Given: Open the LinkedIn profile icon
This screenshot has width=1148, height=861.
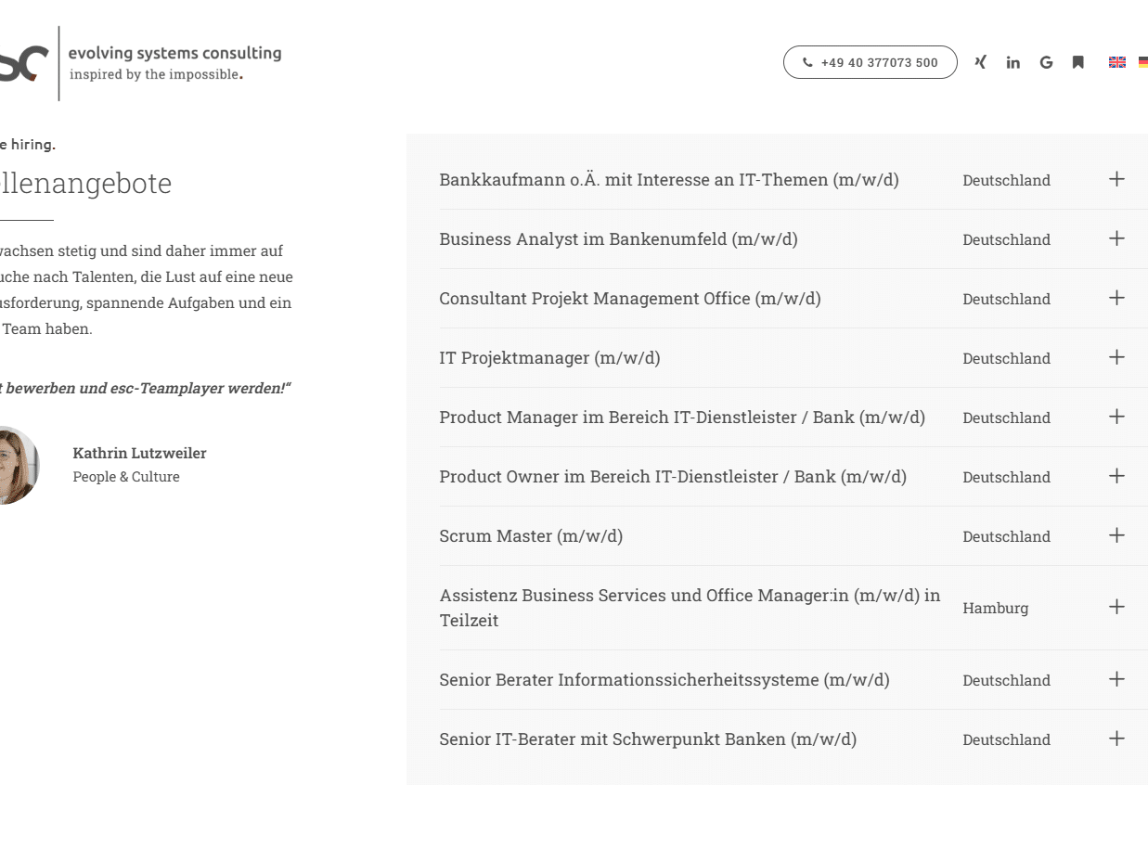Looking at the screenshot, I should [x=1013, y=62].
